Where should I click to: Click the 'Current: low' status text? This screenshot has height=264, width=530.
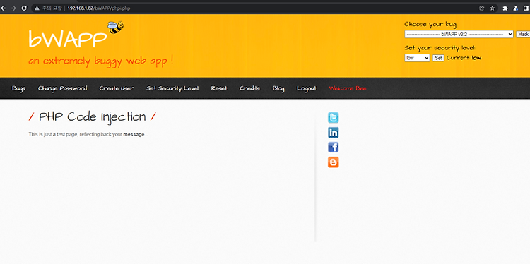click(x=464, y=58)
